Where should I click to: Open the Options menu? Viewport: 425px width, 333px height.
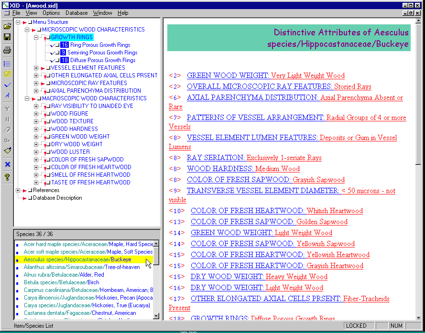click(x=51, y=13)
